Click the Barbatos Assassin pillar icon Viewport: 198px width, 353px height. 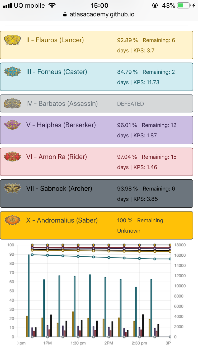[x=12, y=103]
